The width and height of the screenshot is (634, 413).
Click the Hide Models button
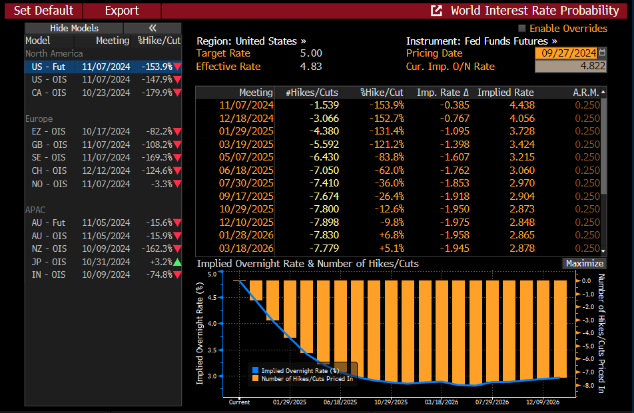(74, 28)
